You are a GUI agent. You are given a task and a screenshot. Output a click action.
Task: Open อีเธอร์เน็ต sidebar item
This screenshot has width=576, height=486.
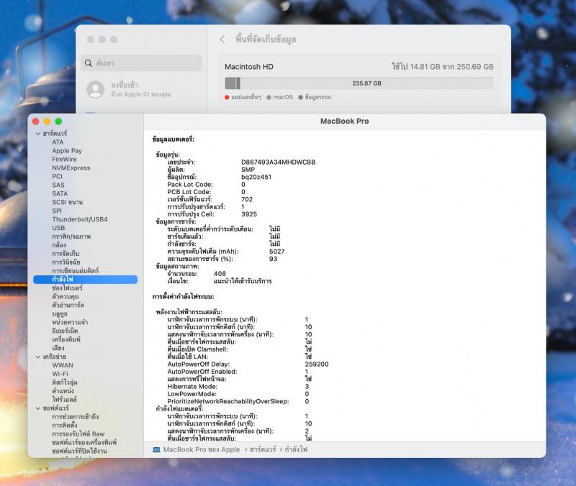[x=65, y=331]
